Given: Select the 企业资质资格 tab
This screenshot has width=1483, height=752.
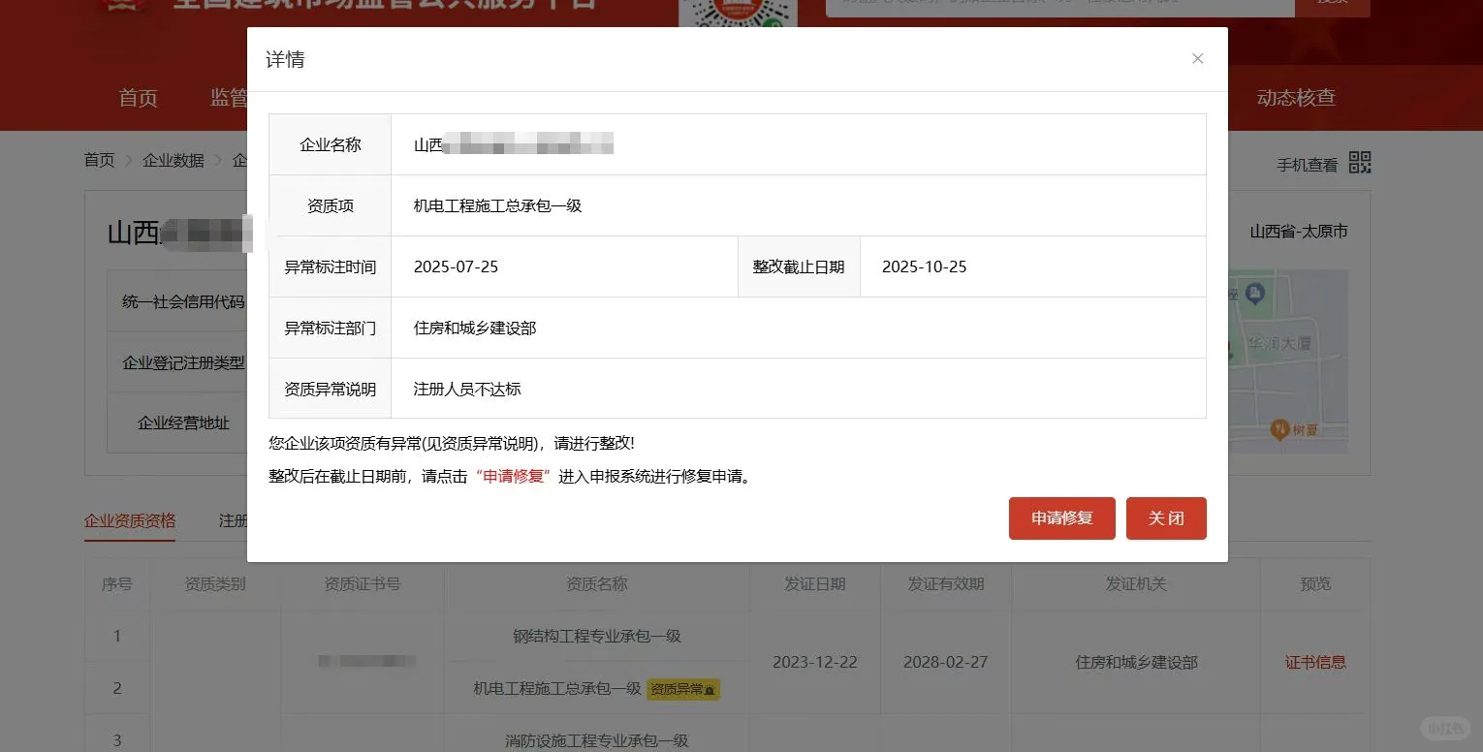Looking at the screenshot, I should pos(129,520).
